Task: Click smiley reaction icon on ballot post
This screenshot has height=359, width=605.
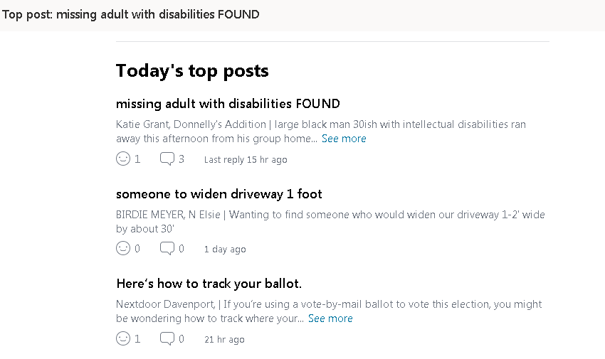Action: [123, 338]
